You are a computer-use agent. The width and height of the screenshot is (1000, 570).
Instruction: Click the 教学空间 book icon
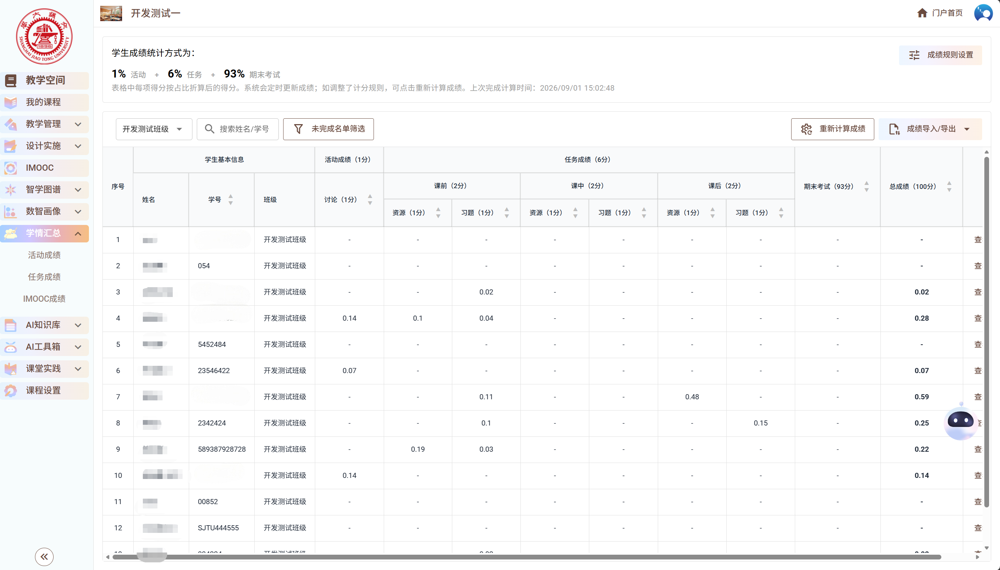pos(11,80)
